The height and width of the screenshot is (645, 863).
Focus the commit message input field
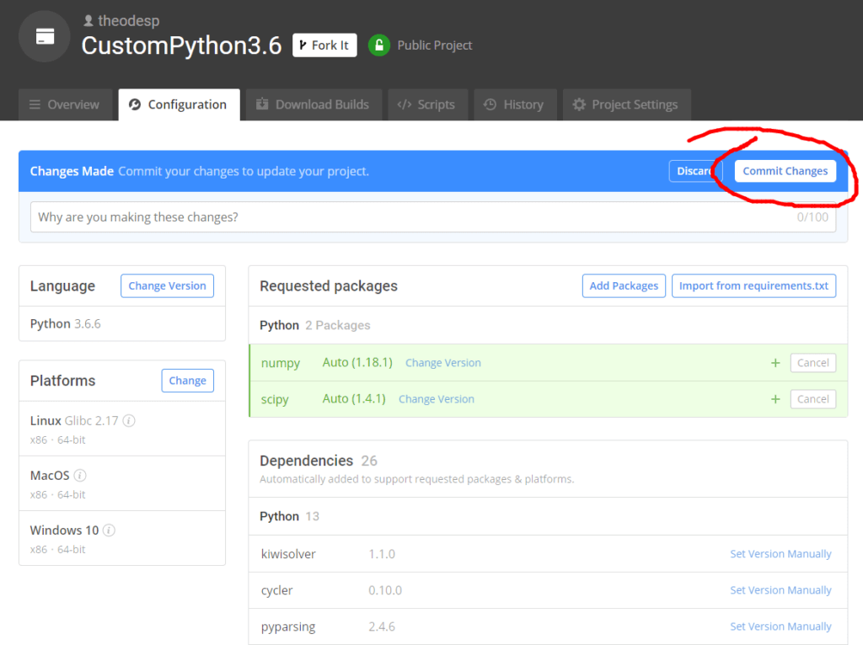point(413,217)
